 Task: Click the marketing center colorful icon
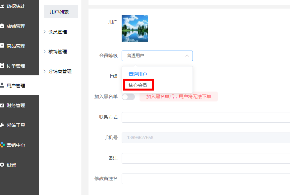[2, 145]
